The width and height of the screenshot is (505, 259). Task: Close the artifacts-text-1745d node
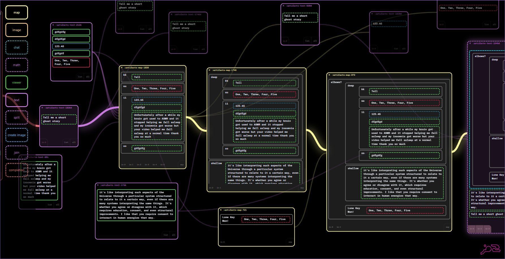pyautogui.click(x=171, y=14)
